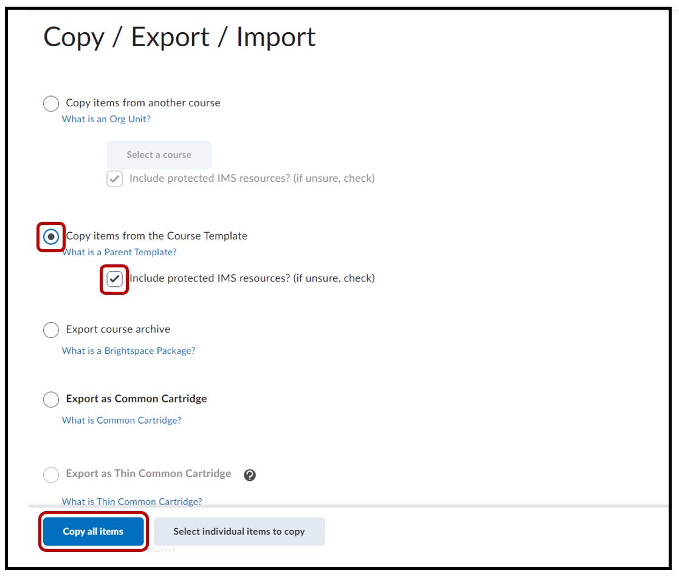Open 'What is an Org Unit?' link

(106, 119)
